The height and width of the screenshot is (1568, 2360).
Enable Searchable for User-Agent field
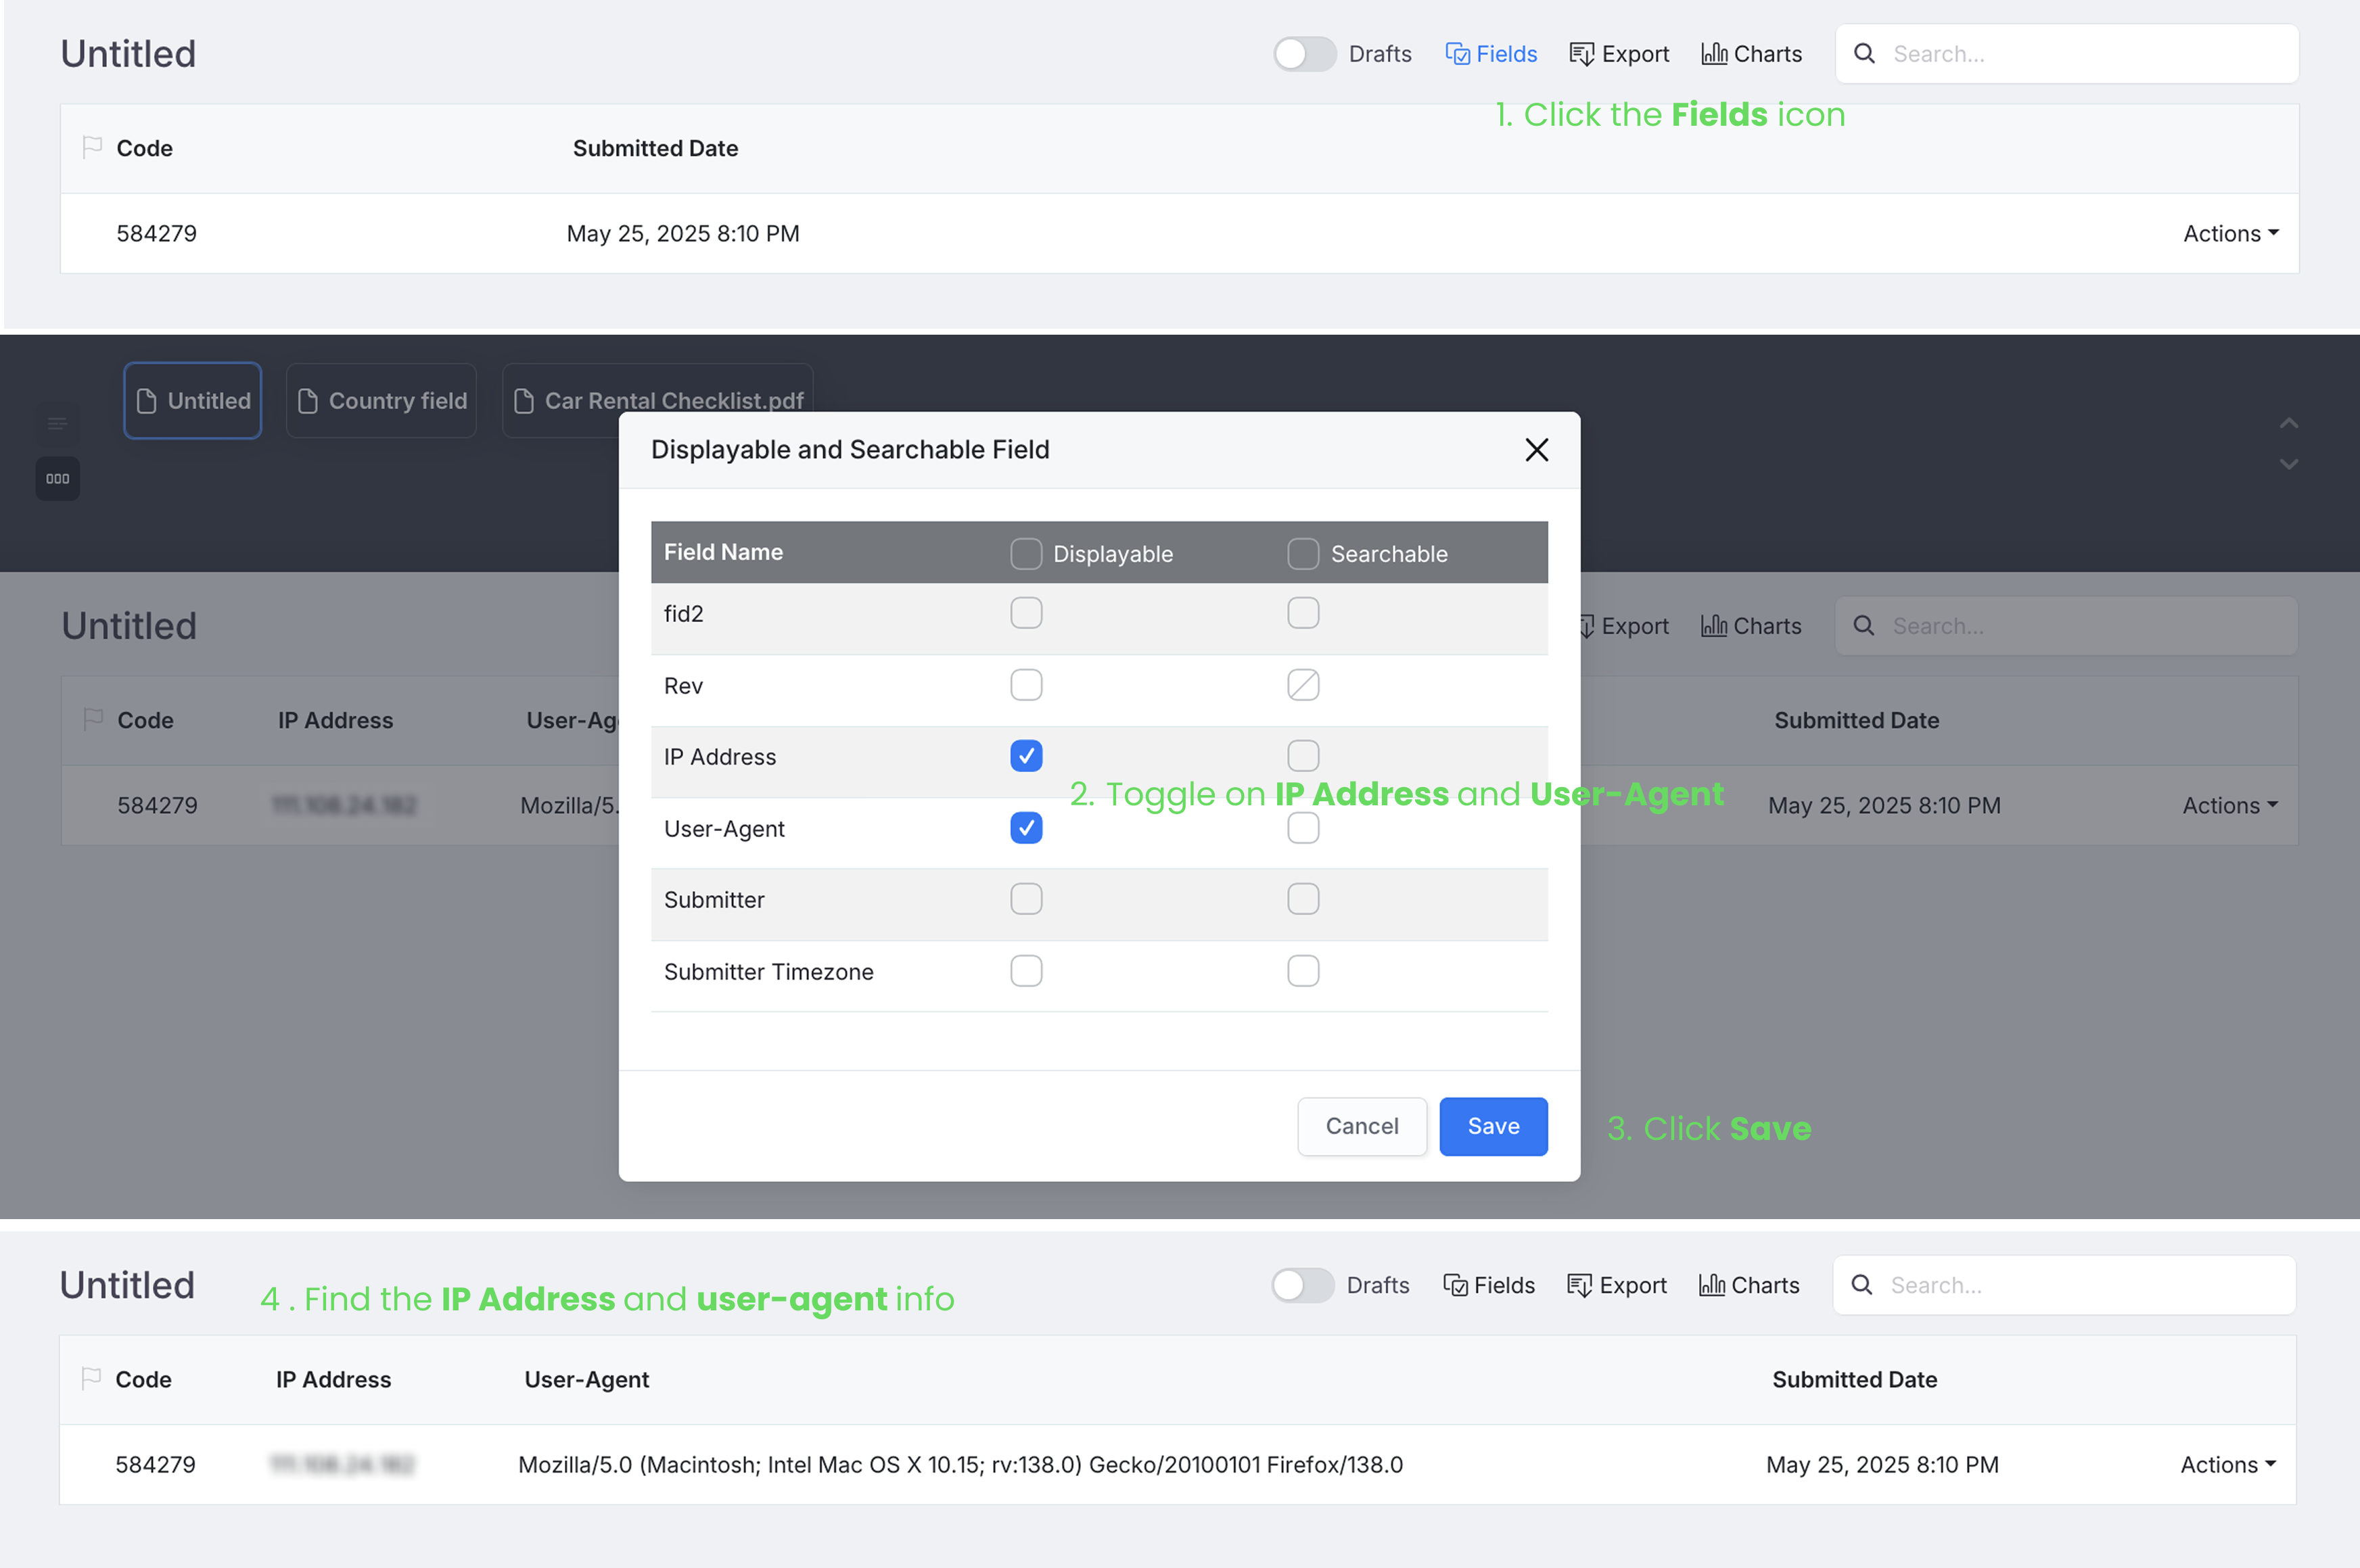1303,828
